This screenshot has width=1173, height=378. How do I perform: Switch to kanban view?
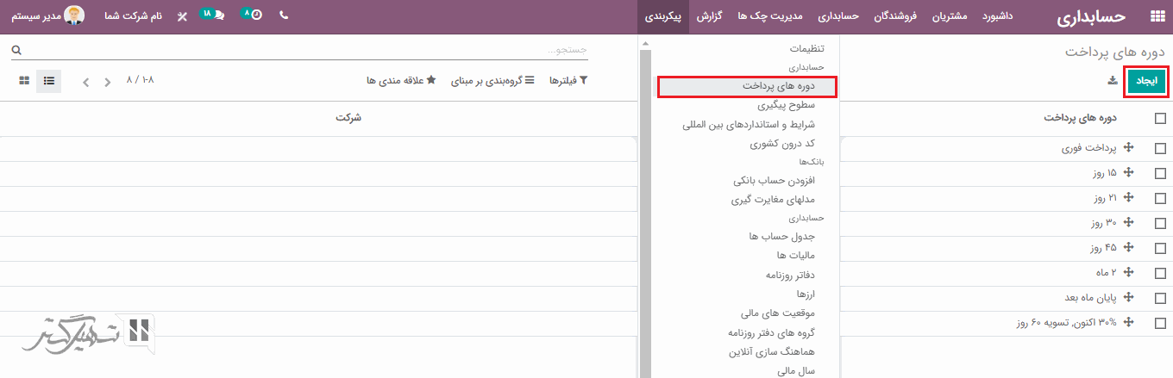24,81
